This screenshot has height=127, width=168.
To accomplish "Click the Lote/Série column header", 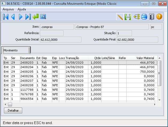I will tap(110, 58).
